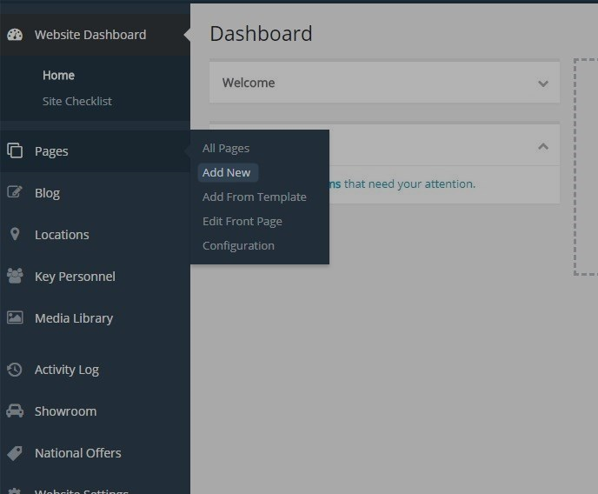Select Add New in the Pages submenu
Viewport: 598px width, 494px height.
pyautogui.click(x=226, y=172)
